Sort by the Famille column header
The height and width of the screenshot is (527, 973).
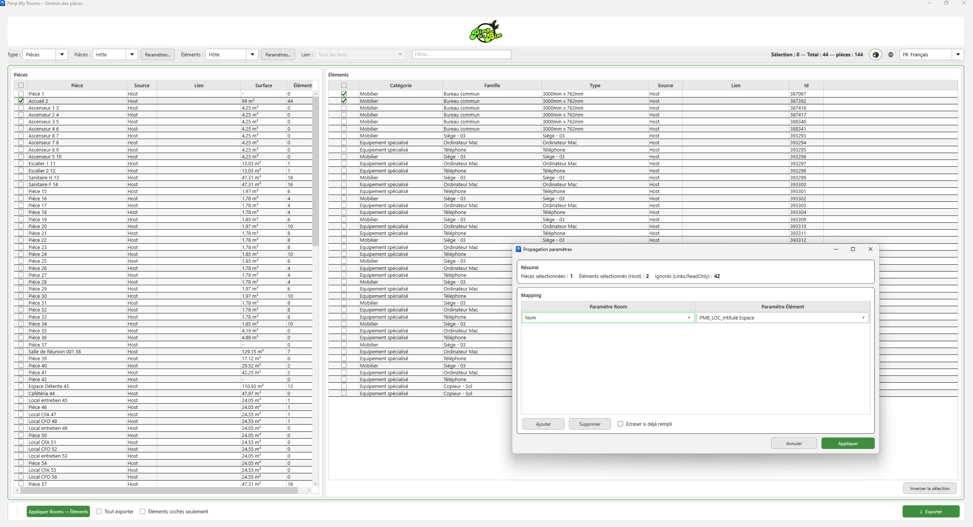click(492, 85)
